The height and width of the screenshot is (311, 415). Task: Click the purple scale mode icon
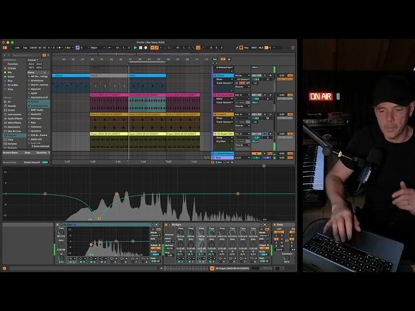point(78,47)
